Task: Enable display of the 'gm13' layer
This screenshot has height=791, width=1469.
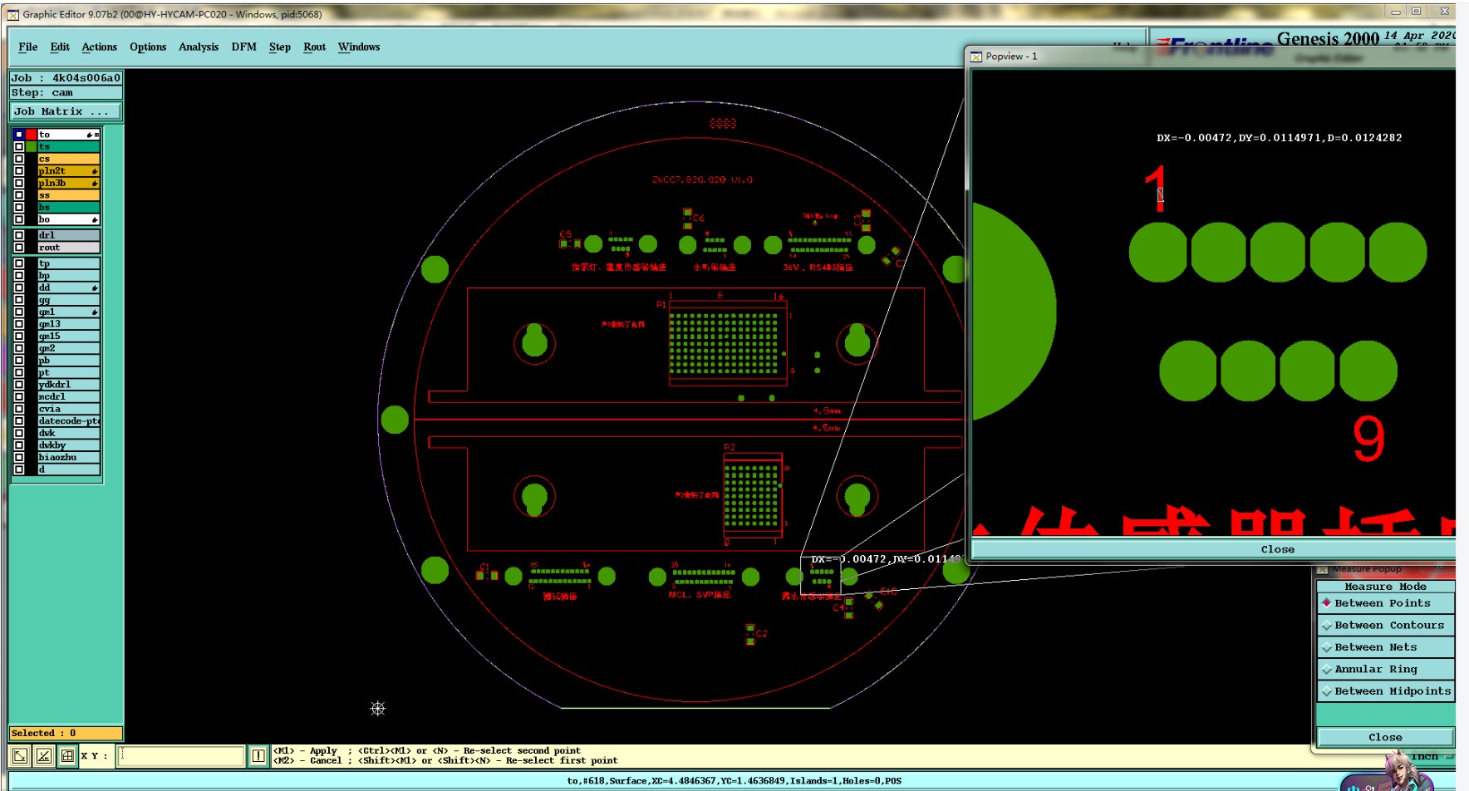Action: [19, 324]
